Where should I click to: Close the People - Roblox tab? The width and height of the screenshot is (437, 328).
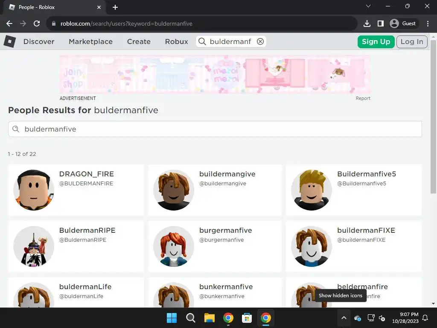pyautogui.click(x=99, y=7)
